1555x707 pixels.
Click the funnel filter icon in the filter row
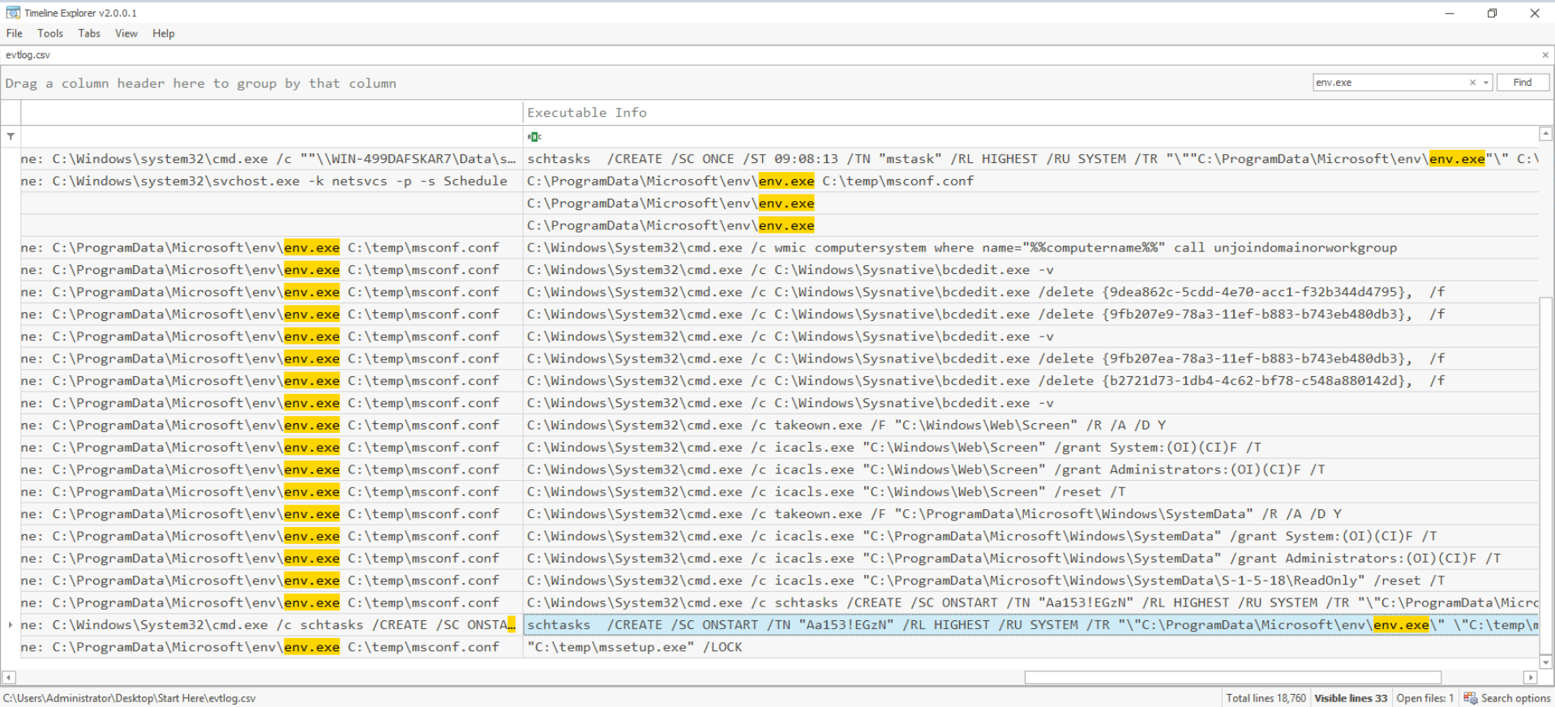[x=11, y=136]
